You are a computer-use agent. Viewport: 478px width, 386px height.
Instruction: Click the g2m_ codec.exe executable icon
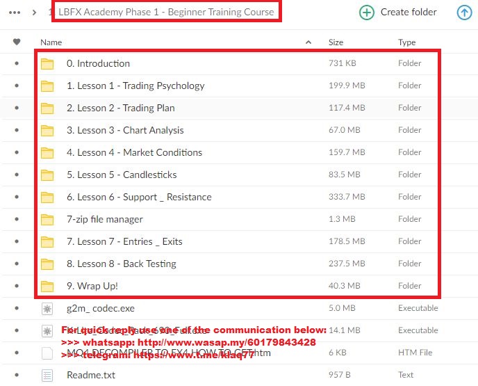(47, 309)
